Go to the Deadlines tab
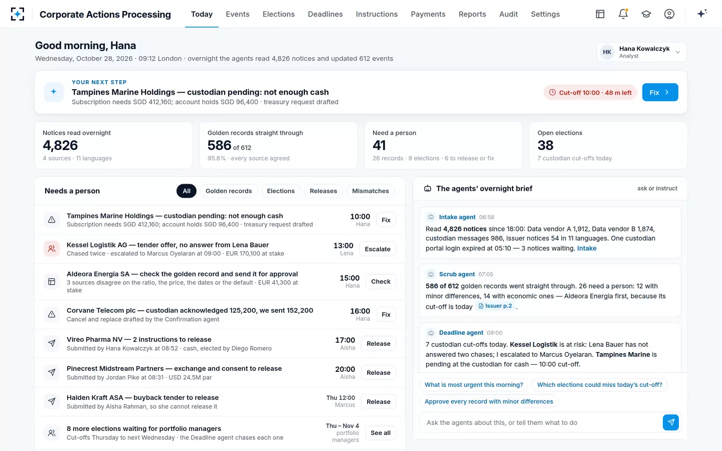 pyautogui.click(x=325, y=14)
